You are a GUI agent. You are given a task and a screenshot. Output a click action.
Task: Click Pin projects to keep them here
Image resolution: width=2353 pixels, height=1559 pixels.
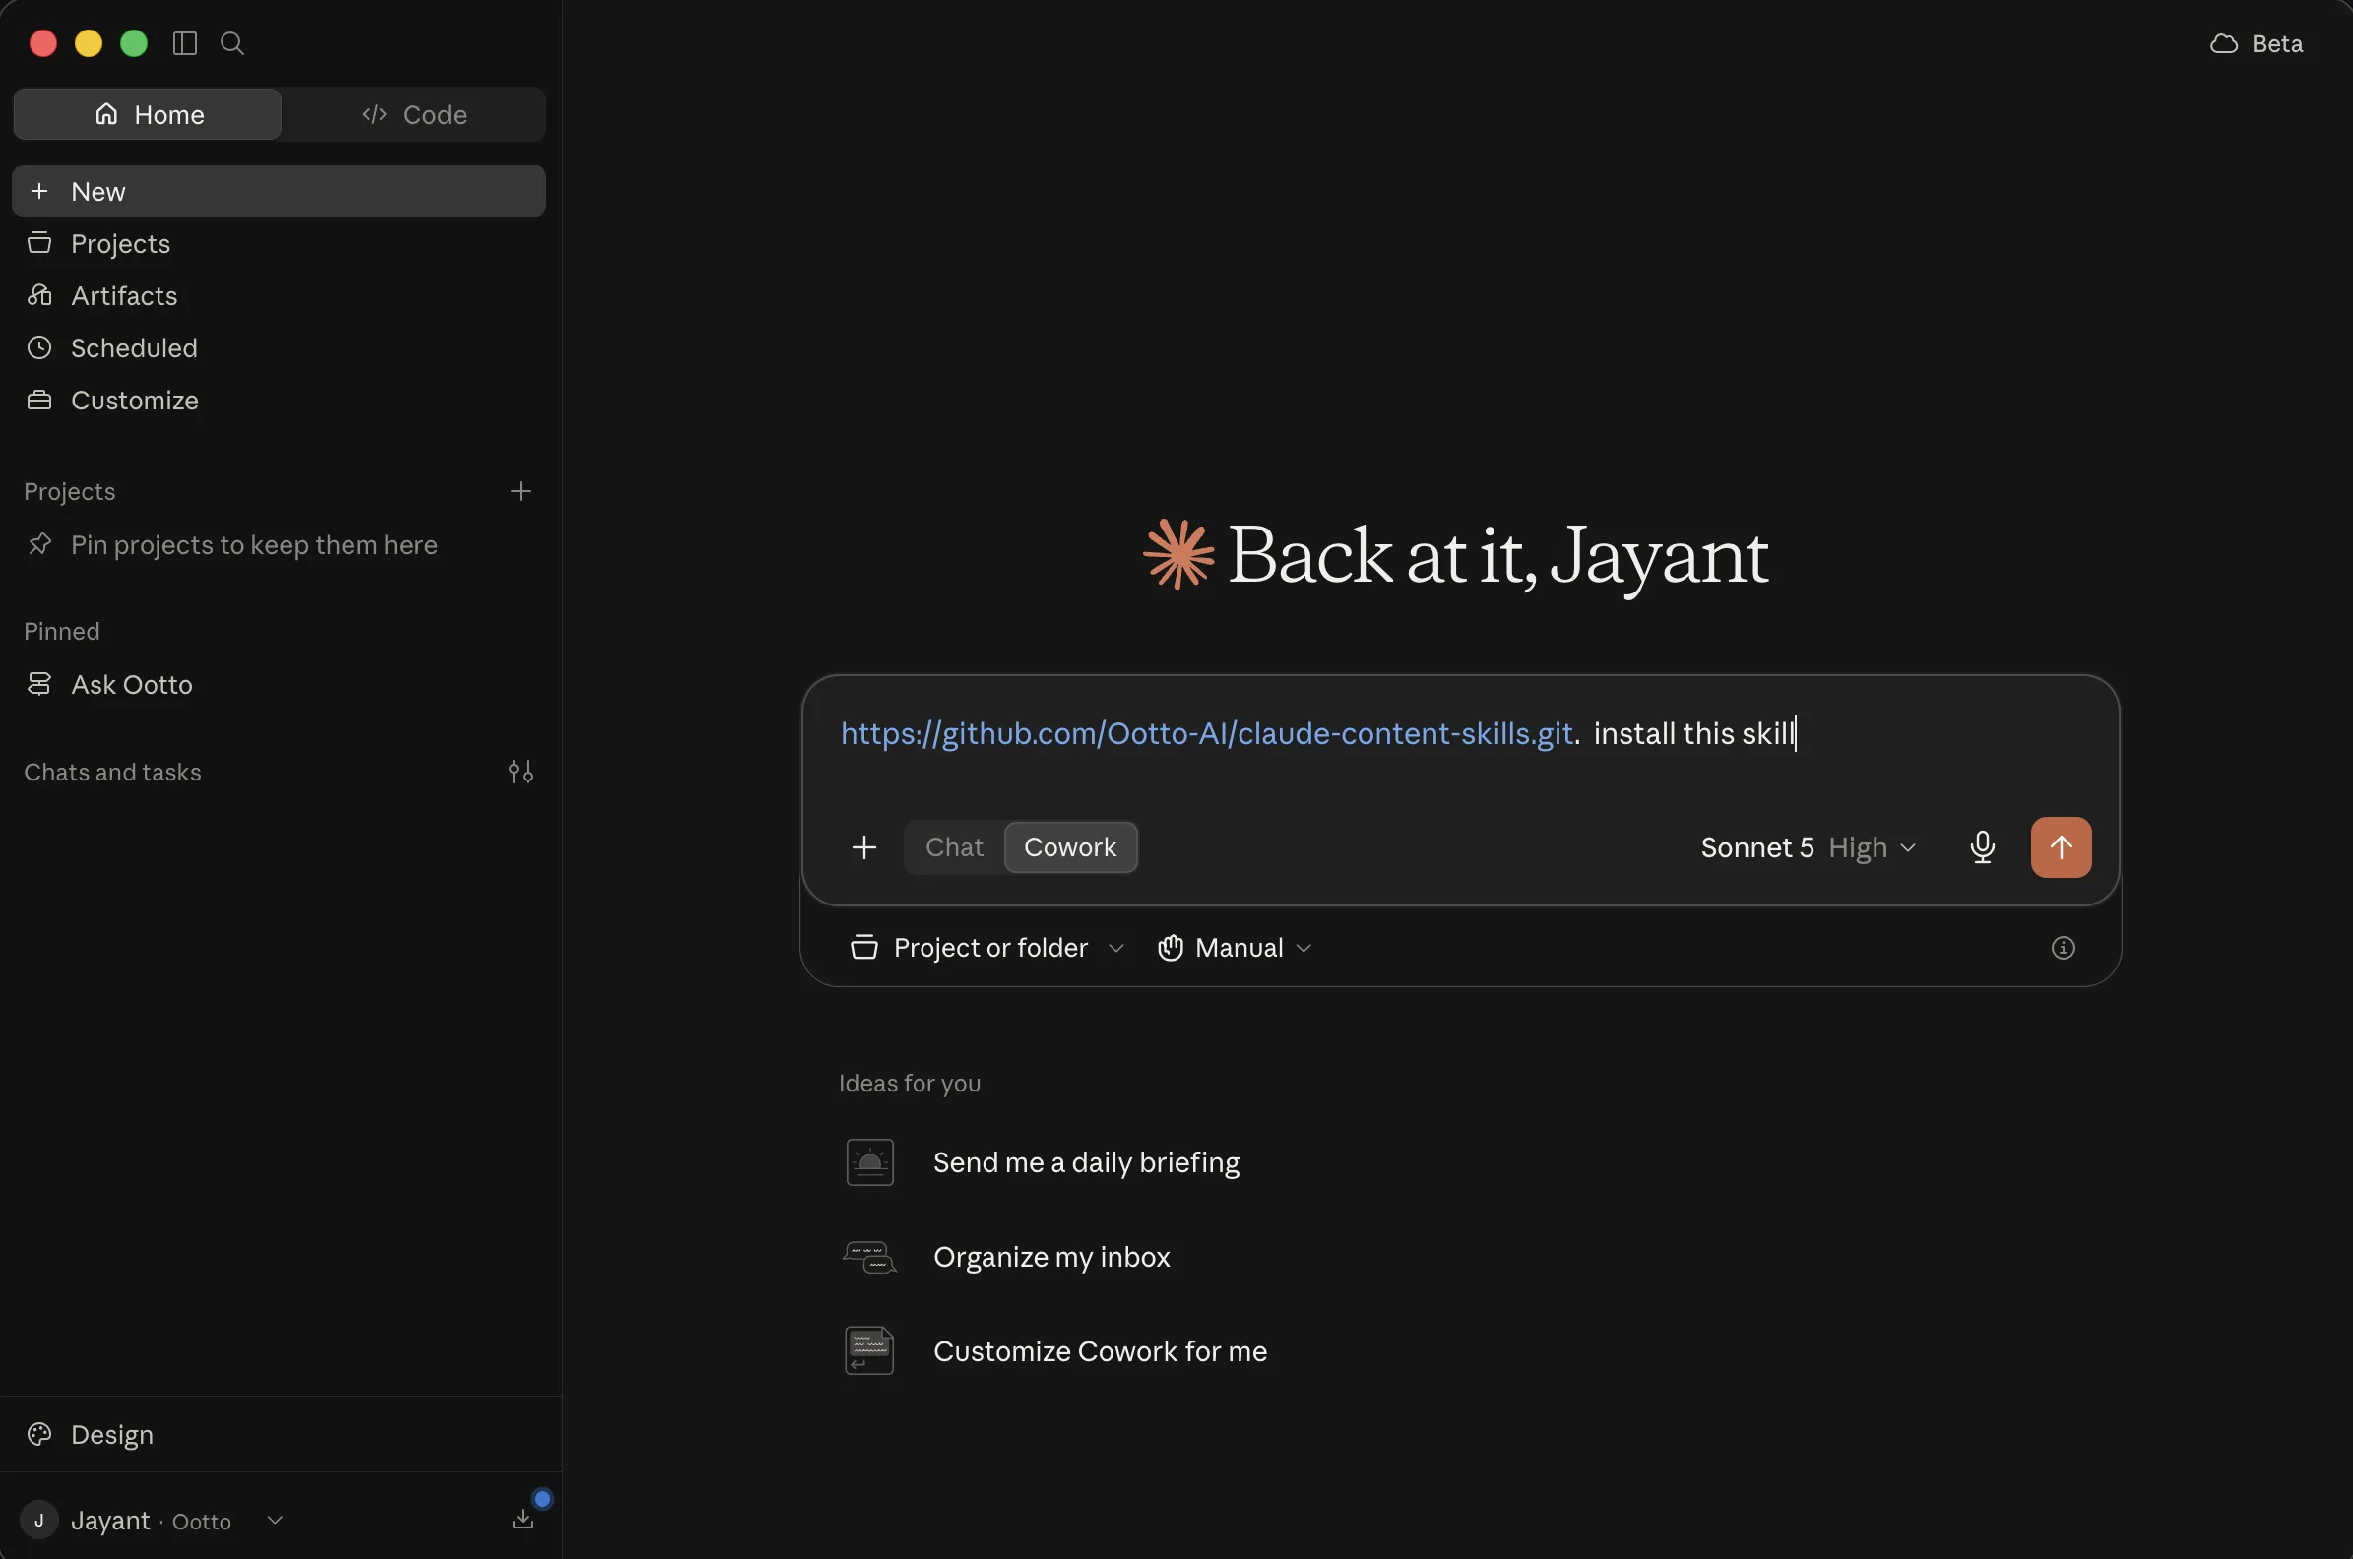tap(254, 545)
